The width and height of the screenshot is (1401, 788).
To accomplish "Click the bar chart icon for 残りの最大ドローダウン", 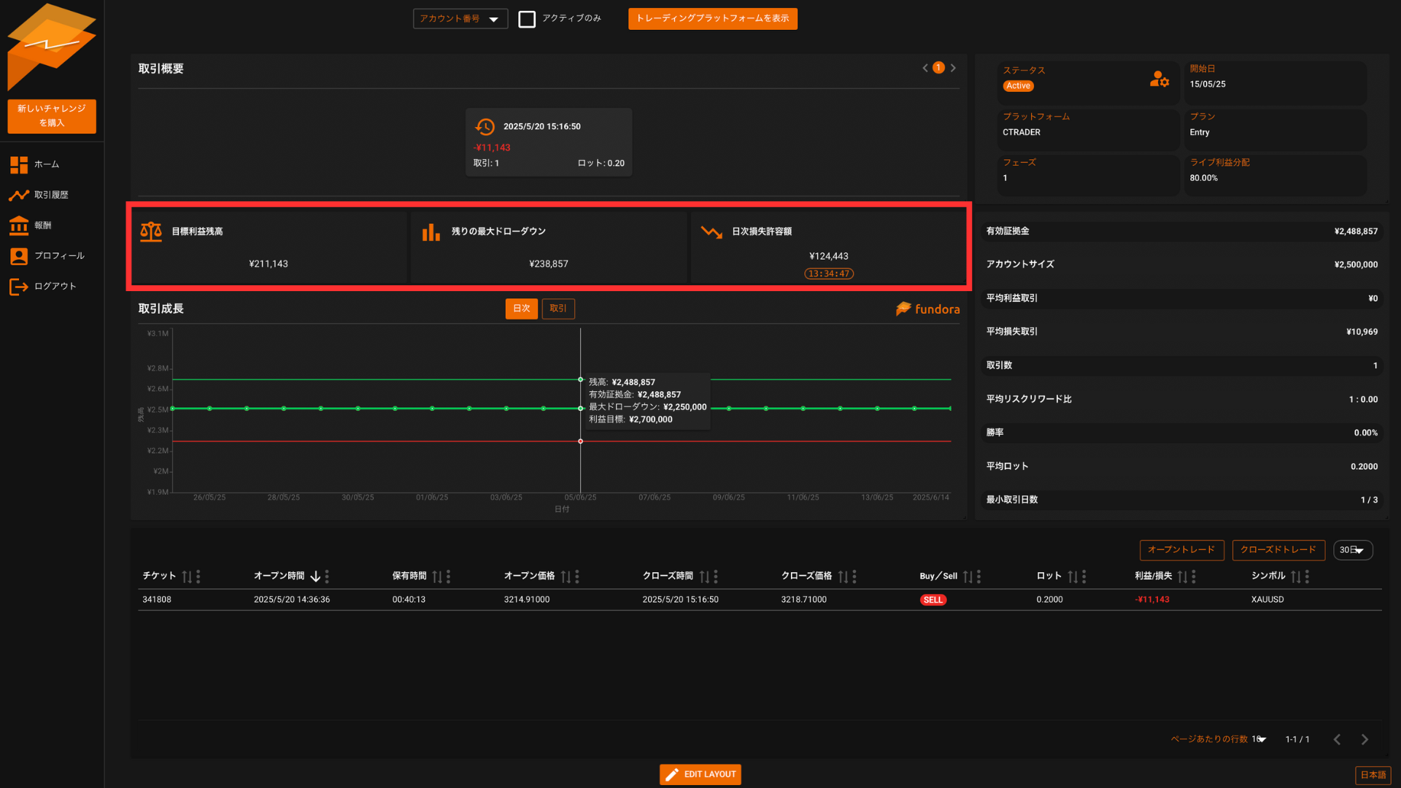I will click(x=431, y=232).
